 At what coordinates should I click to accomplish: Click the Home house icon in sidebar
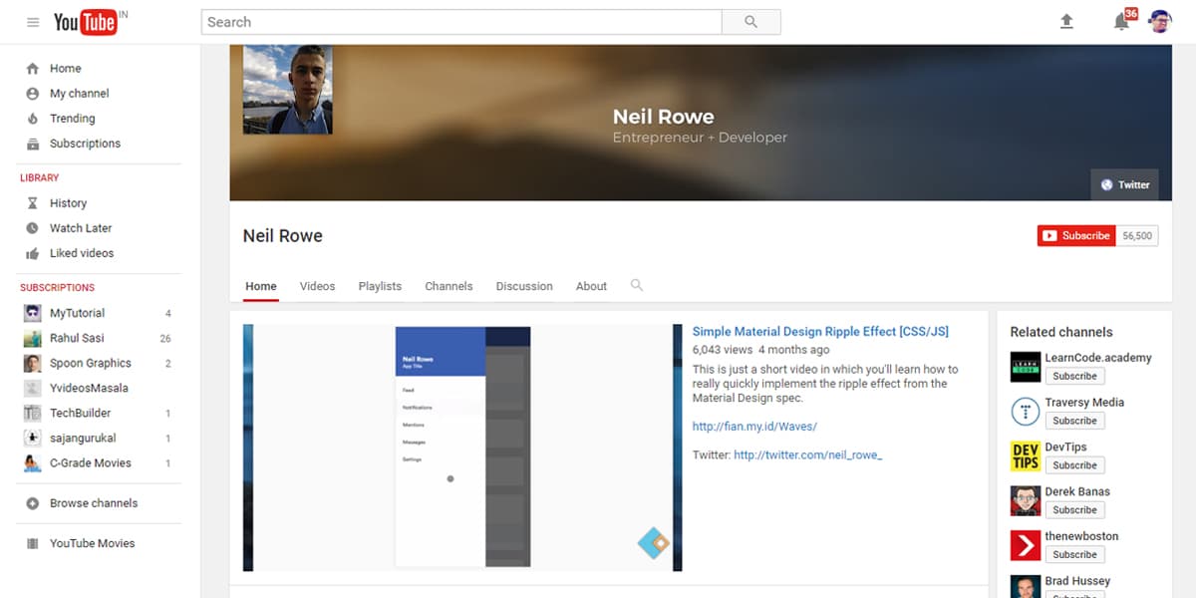point(33,69)
